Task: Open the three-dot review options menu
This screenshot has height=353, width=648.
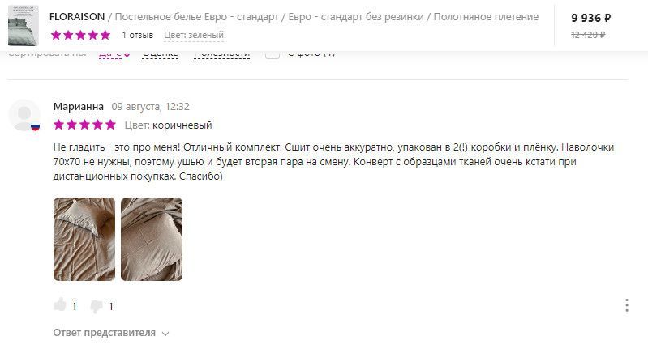Action: pos(627,305)
